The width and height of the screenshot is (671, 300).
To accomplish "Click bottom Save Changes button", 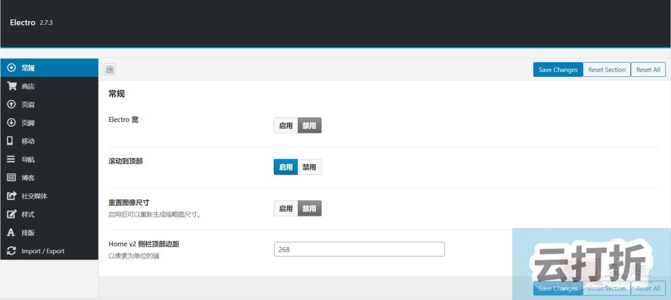I will point(558,288).
